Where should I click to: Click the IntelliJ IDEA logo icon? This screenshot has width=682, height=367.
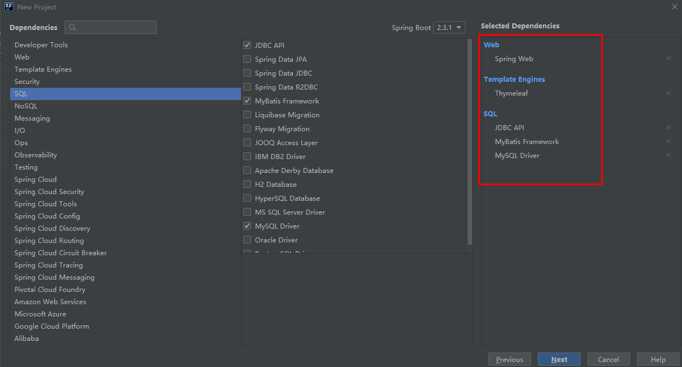(x=8, y=7)
